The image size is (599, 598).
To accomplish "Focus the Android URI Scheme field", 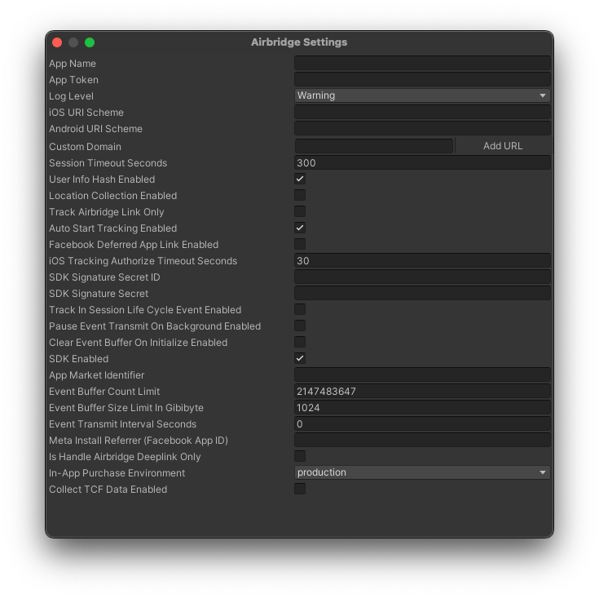I will point(422,128).
